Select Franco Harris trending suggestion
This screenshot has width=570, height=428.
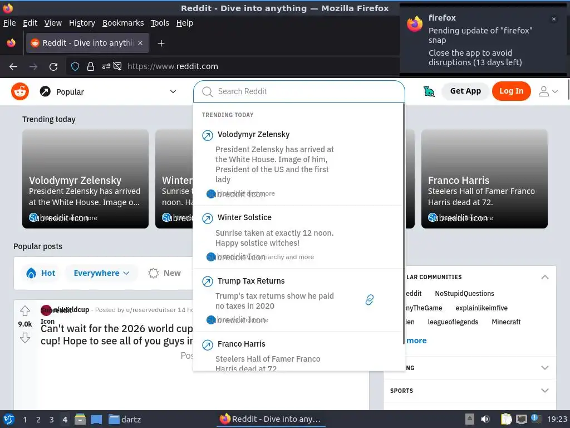(298, 352)
